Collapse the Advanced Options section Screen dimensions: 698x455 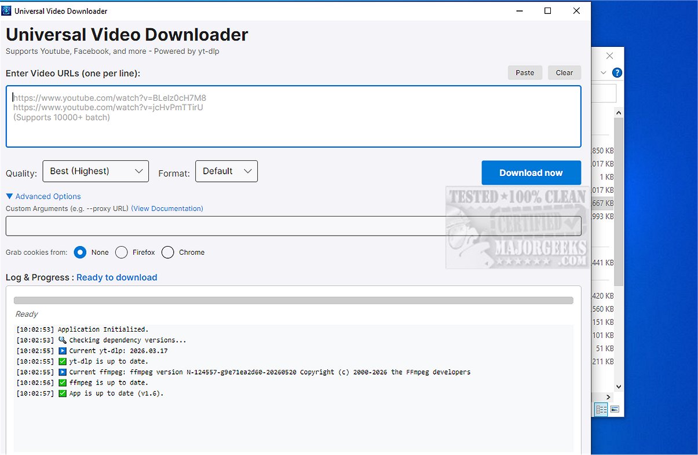43,197
